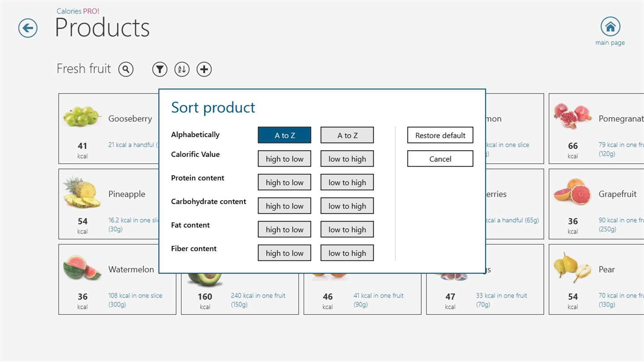Sort Fiber content high to low
Image resolution: width=644 pixels, height=362 pixels.
284,253
